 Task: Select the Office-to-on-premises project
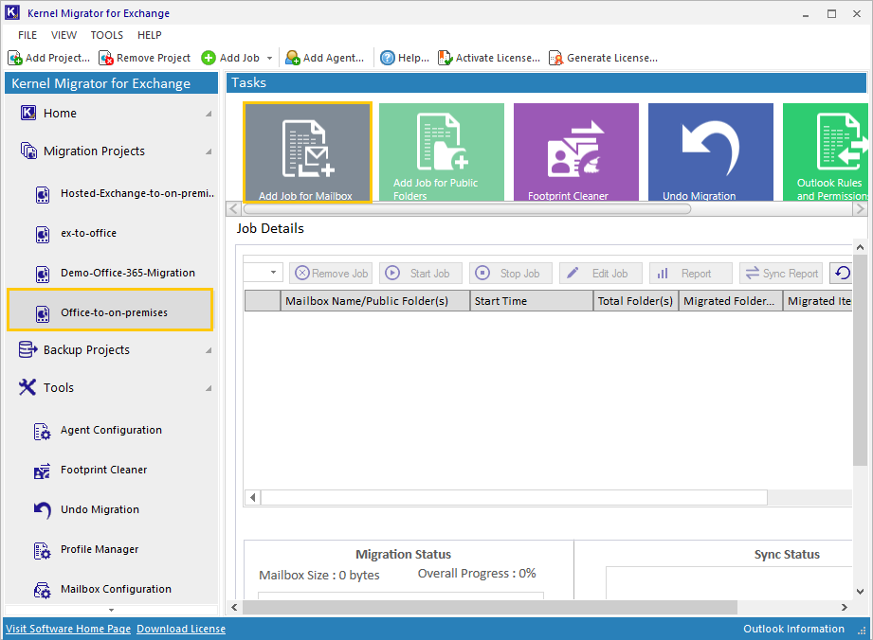pos(110,310)
